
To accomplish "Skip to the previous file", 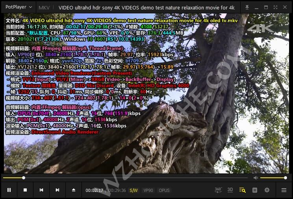I will pos(41,190).
